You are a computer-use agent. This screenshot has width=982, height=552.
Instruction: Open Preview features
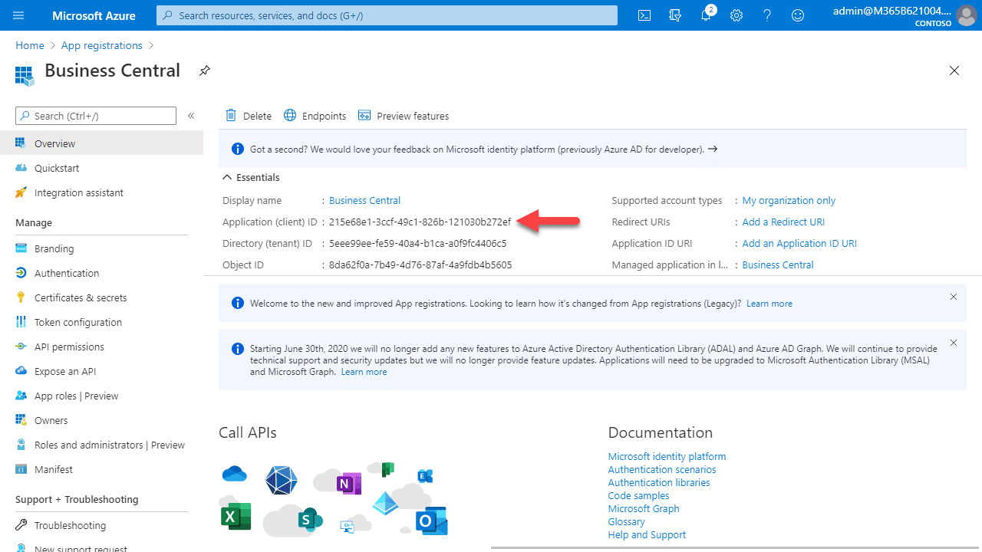[404, 116]
